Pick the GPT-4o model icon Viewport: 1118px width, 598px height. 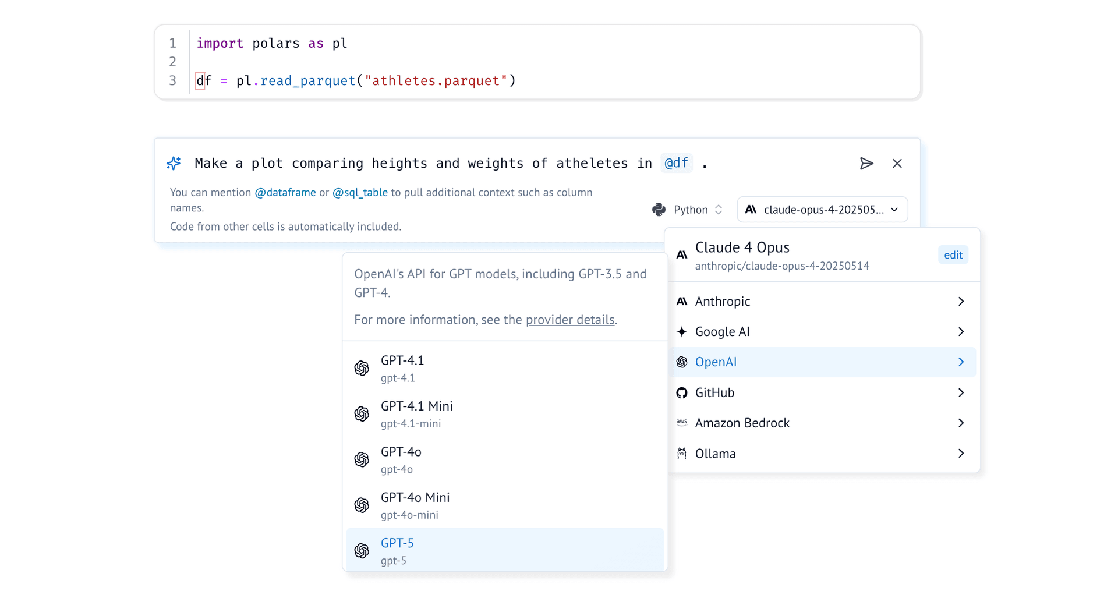[x=362, y=460]
